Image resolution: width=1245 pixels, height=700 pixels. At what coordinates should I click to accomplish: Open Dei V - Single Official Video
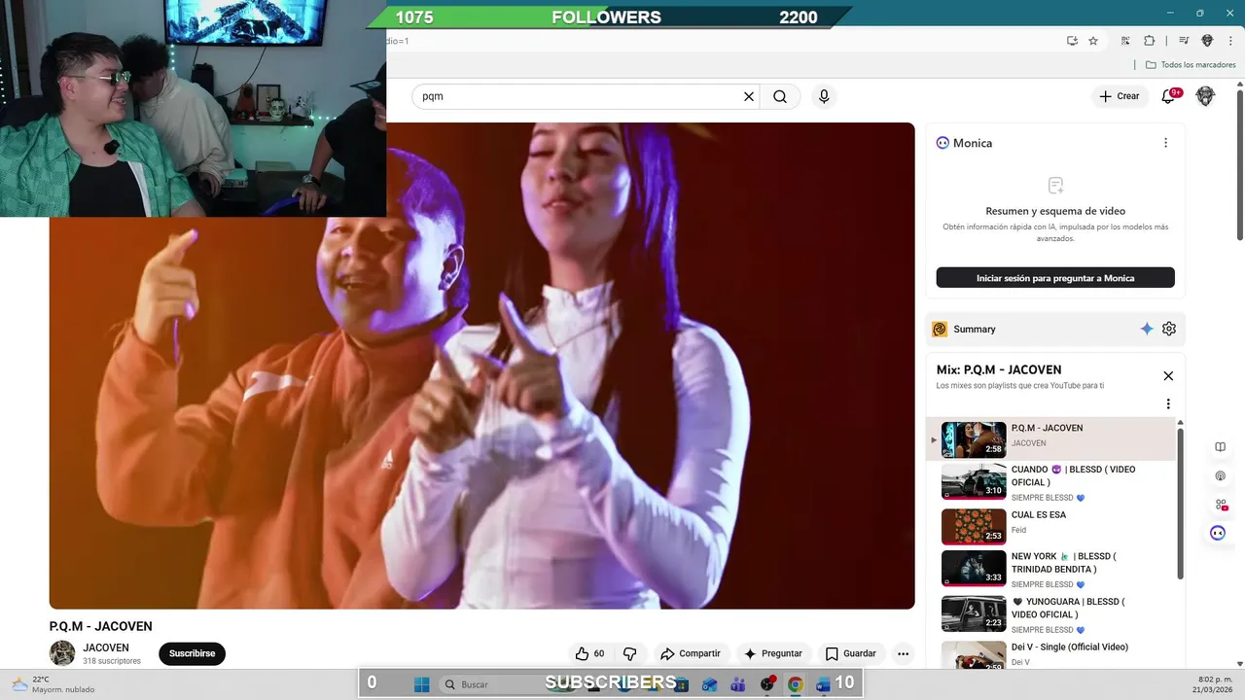point(1051,654)
